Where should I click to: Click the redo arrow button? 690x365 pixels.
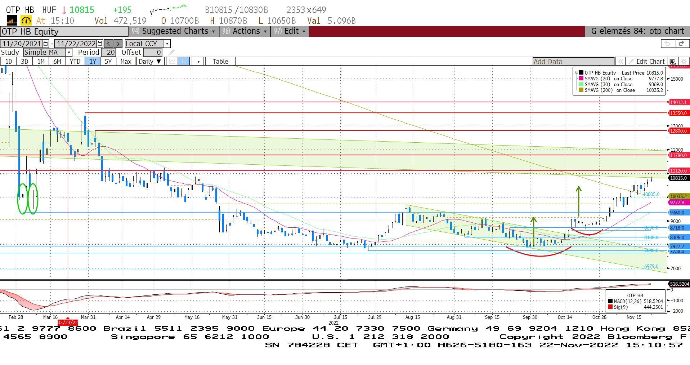pyautogui.click(x=681, y=44)
